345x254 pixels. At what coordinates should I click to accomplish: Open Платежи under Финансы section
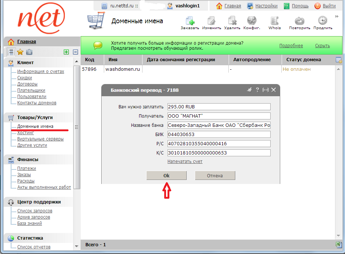point(27,168)
